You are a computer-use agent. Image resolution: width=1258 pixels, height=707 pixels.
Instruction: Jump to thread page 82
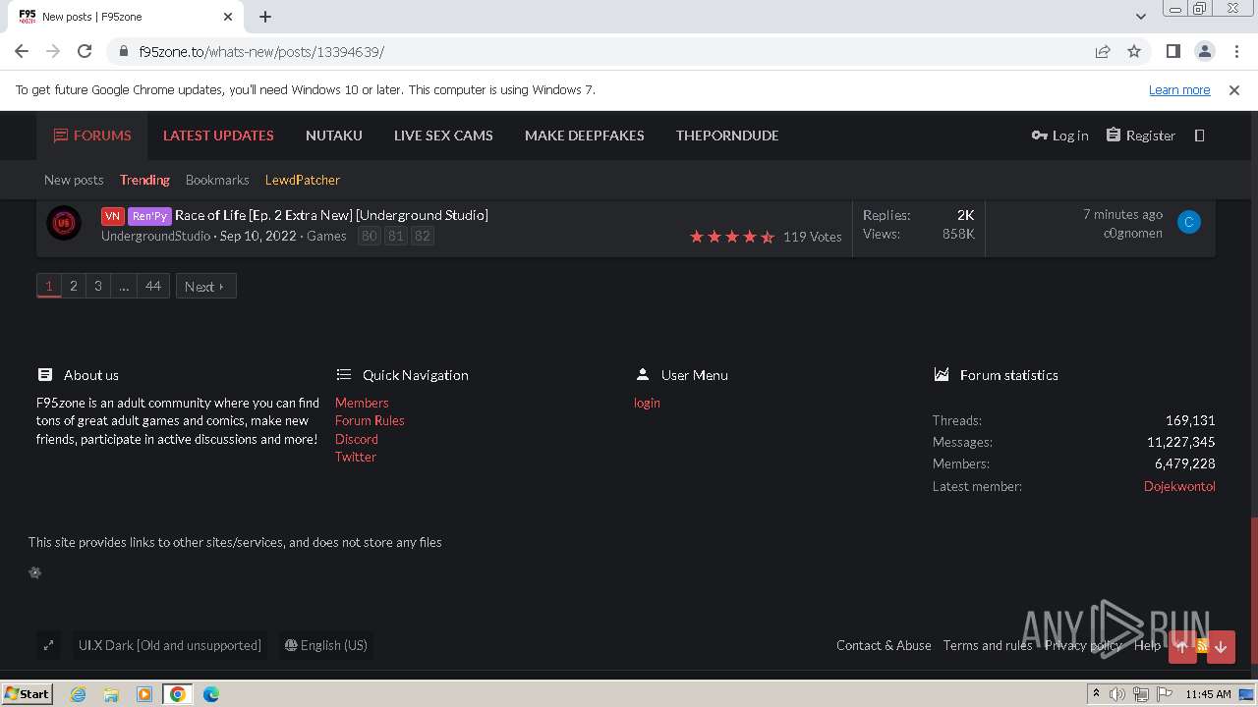[423, 236]
